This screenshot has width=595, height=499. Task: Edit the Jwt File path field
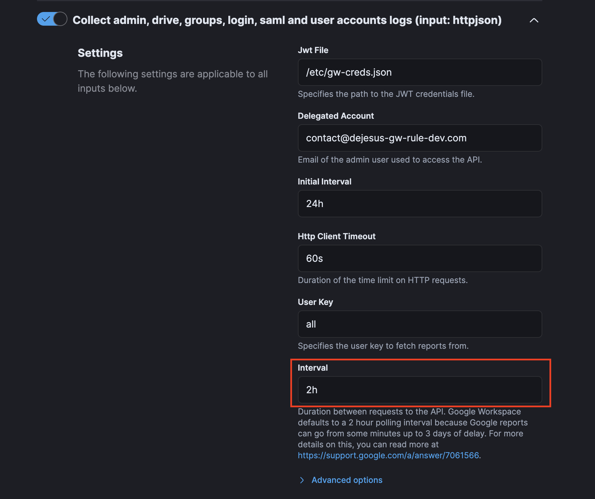(x=420, y=72)
